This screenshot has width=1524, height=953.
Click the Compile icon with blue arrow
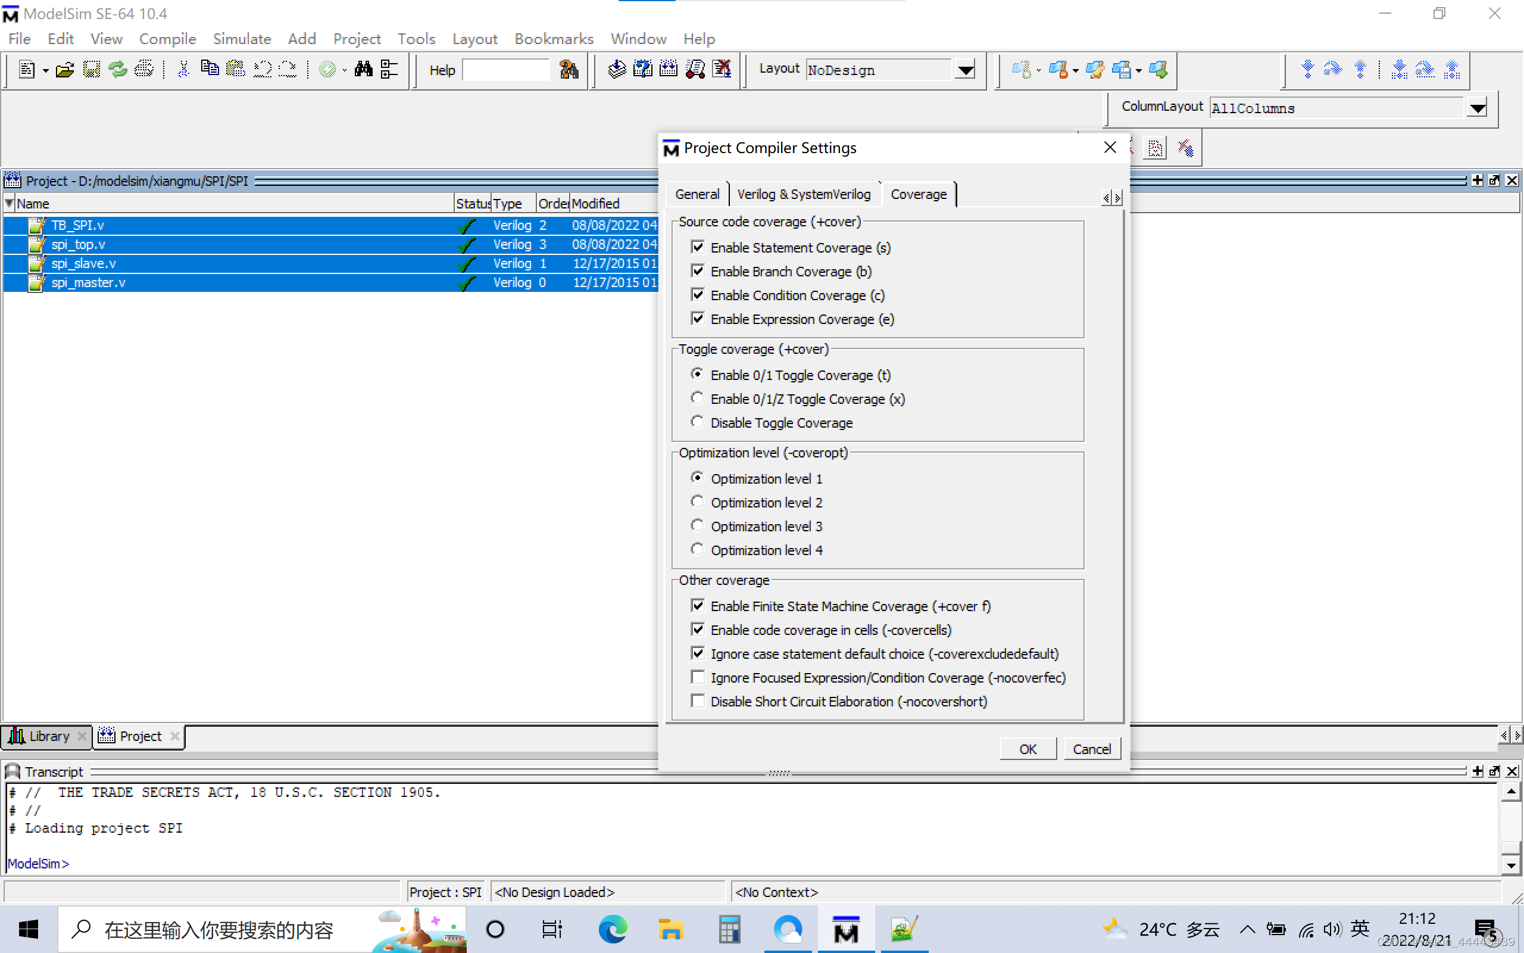[x=617, y=68]
